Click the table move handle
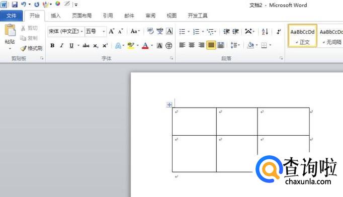 [169, 105]
